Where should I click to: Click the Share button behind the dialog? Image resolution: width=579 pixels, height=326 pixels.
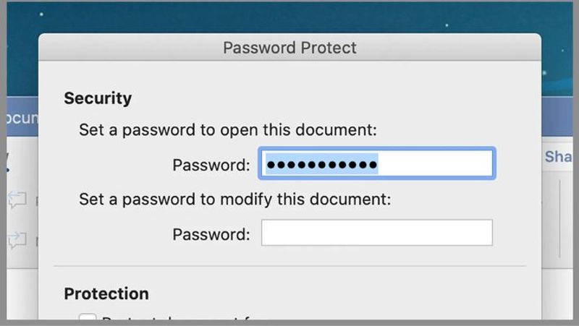coord(560,157)
